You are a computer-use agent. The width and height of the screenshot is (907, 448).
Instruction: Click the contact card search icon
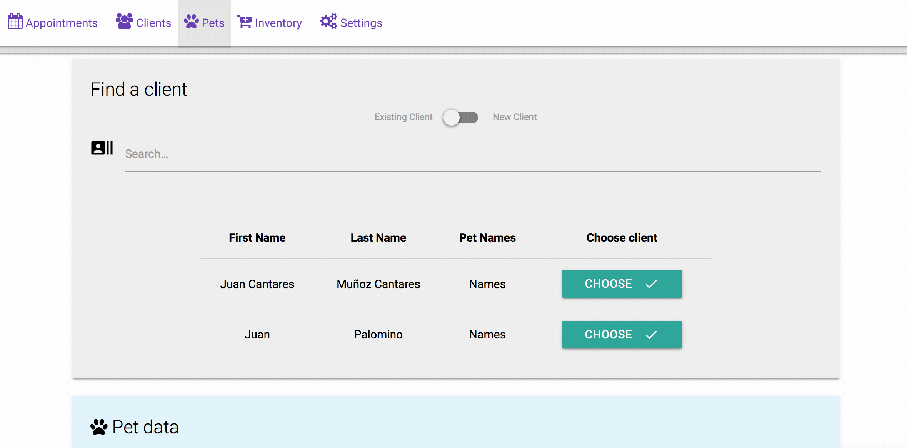coord(102,148)
